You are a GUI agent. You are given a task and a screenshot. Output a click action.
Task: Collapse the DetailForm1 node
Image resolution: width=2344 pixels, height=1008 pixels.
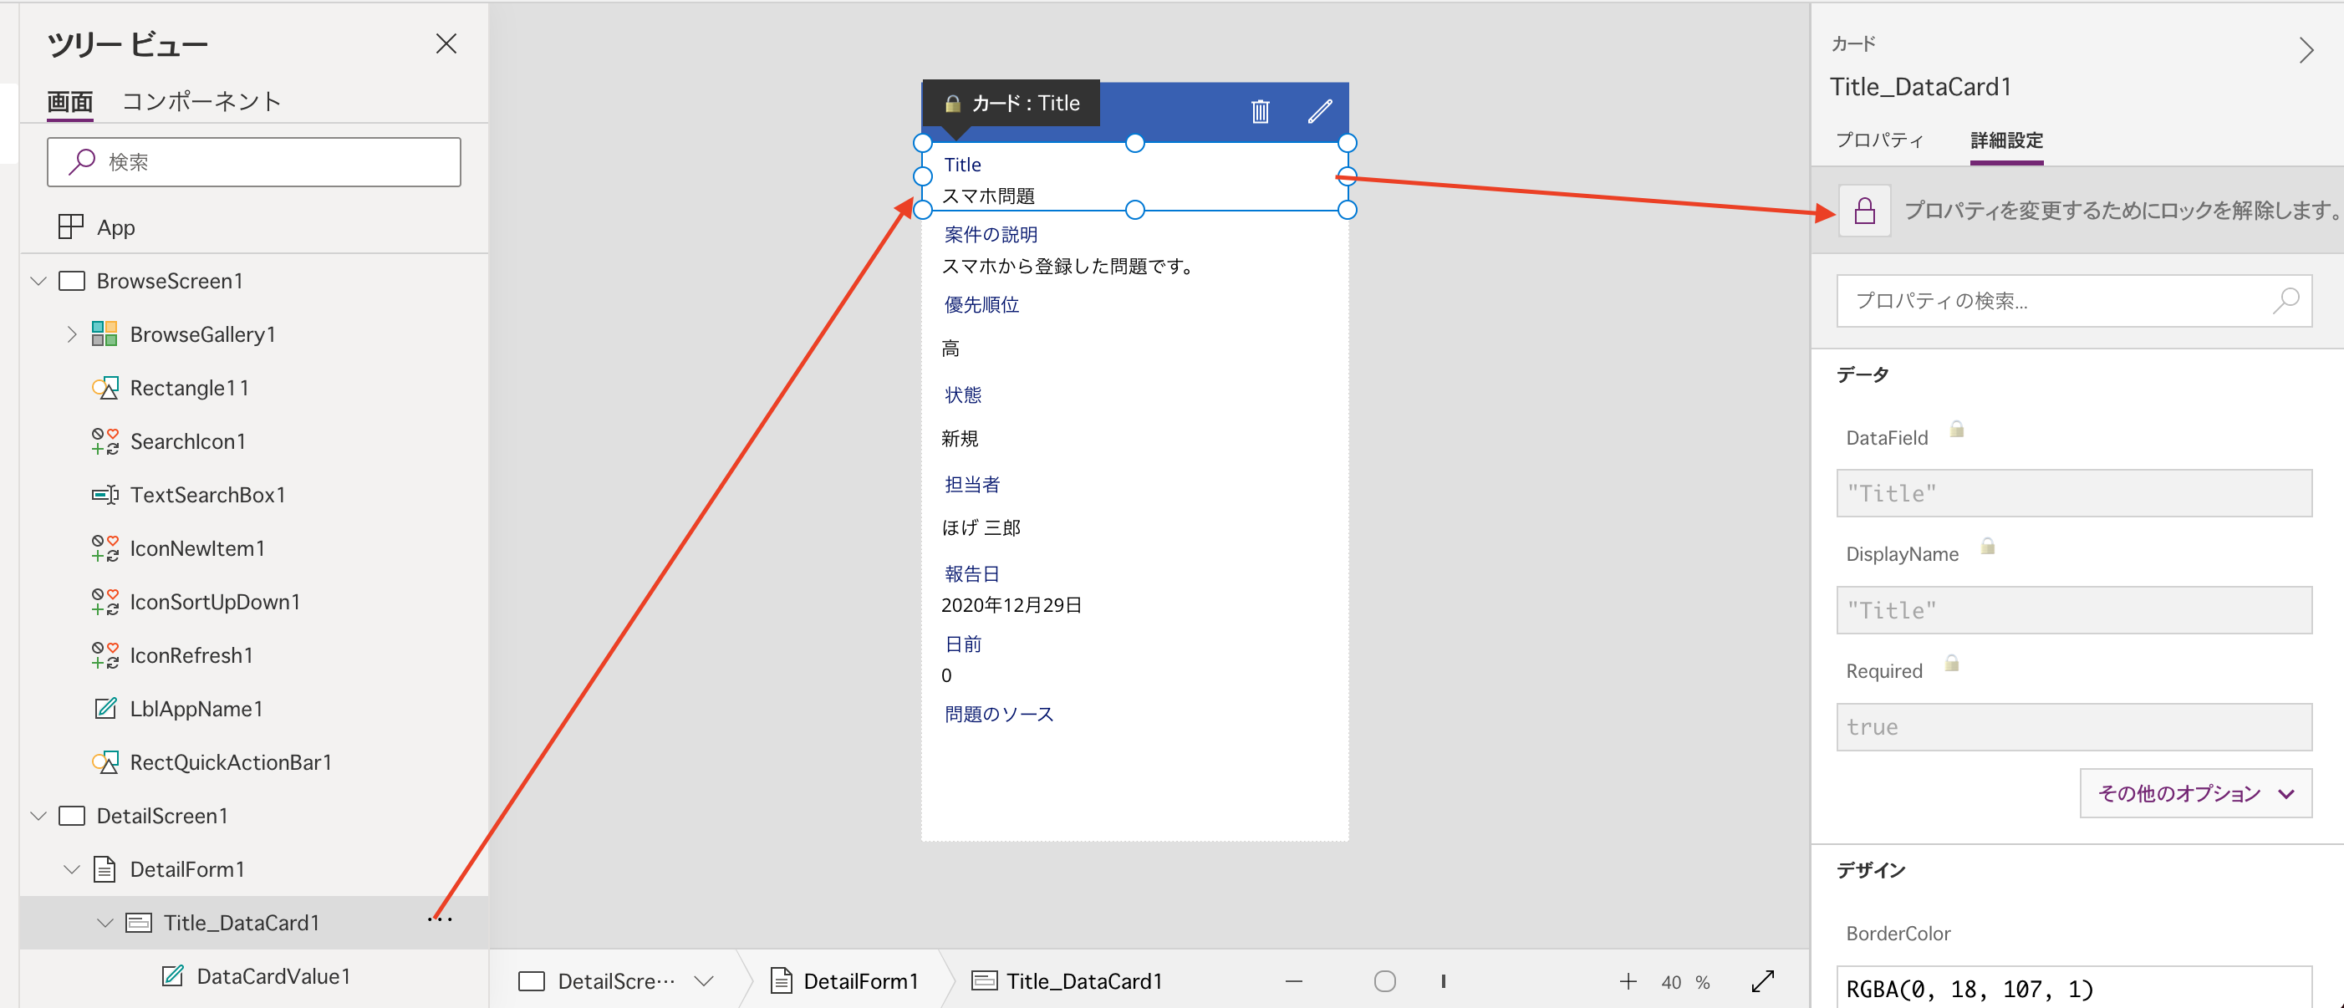(72, 868)
